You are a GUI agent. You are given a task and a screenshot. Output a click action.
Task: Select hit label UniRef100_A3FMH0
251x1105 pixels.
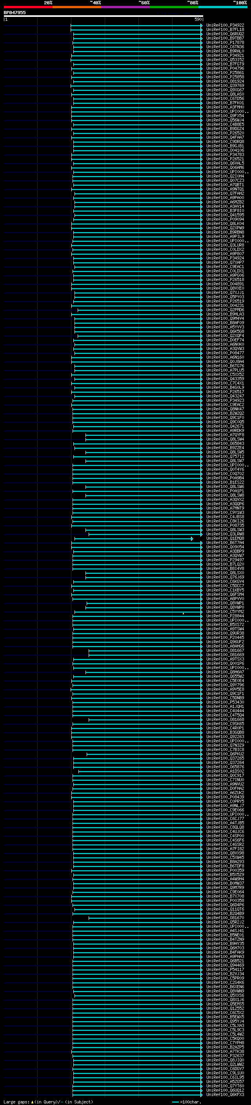(x=225, y=107)
